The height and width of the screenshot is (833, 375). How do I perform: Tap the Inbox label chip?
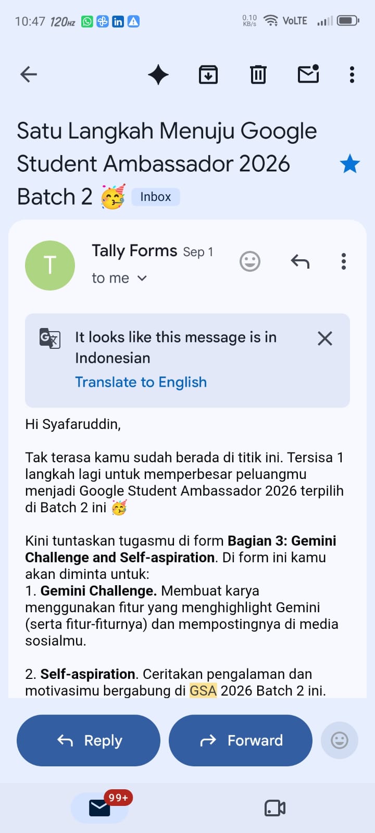(156, 197)
